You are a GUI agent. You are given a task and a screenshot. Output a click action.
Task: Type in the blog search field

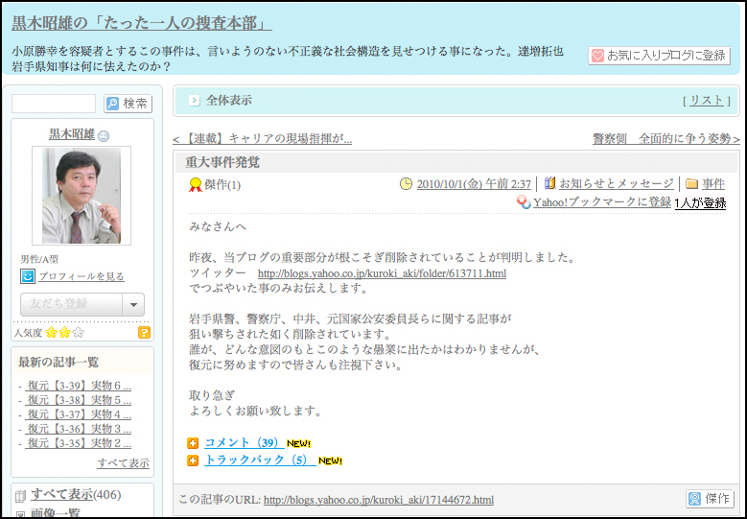tap(54, 104)
